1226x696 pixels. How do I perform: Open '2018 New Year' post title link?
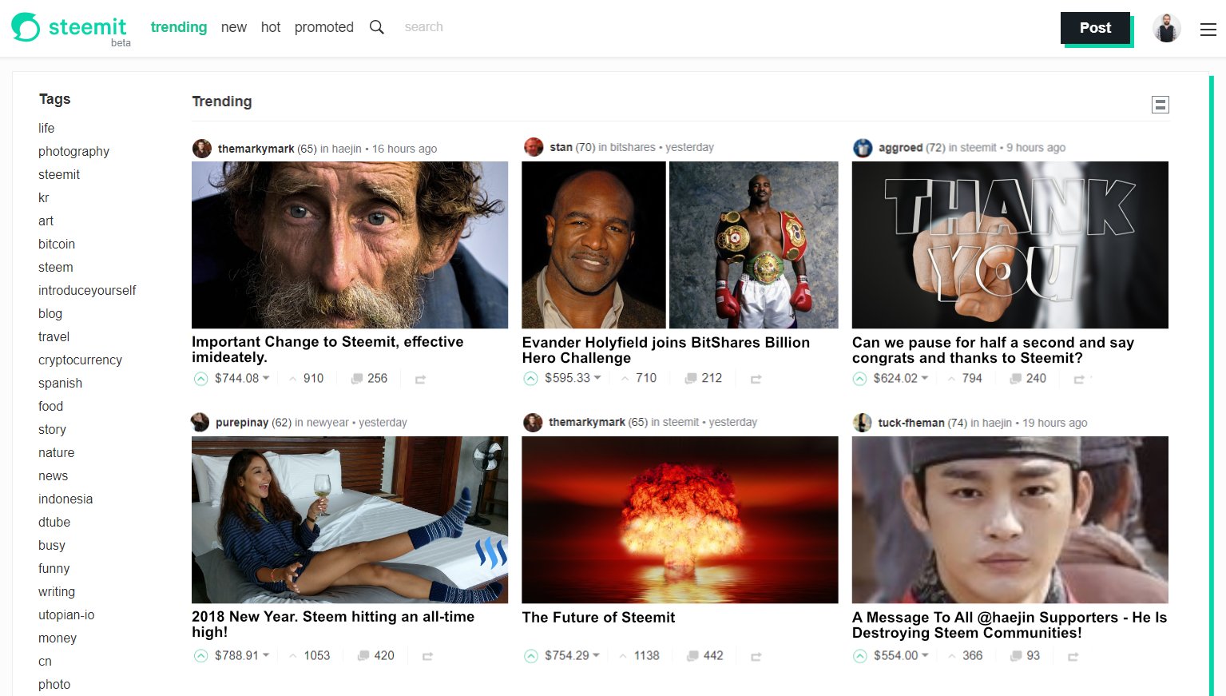333,624
